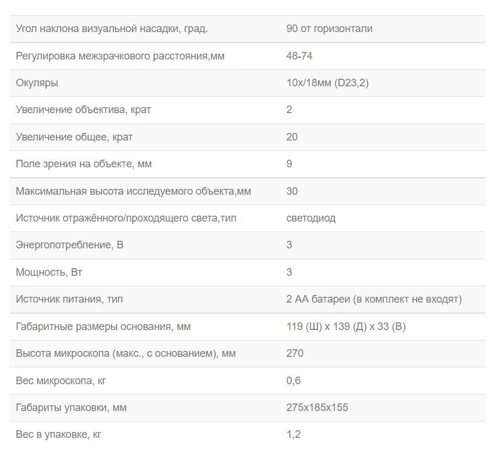Screen dimensions: 493x467
Task: Click the 'Энергопотребление, В' label
Action: (69, 245)
